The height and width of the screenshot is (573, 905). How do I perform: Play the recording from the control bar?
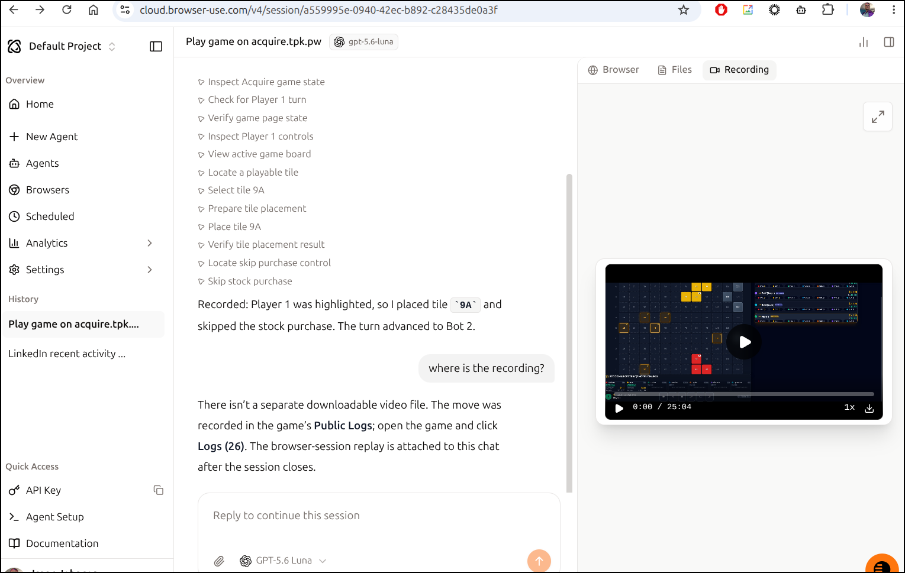[619, 408]
